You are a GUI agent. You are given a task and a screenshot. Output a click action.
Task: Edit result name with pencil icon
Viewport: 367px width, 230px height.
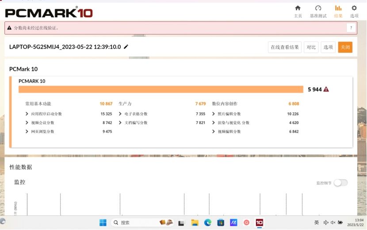(x=126, y=47)
